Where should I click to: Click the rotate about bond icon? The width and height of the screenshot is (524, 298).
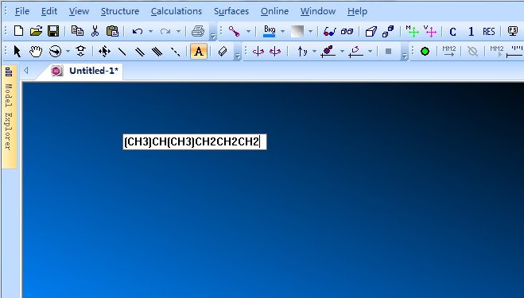click(328, 52)
